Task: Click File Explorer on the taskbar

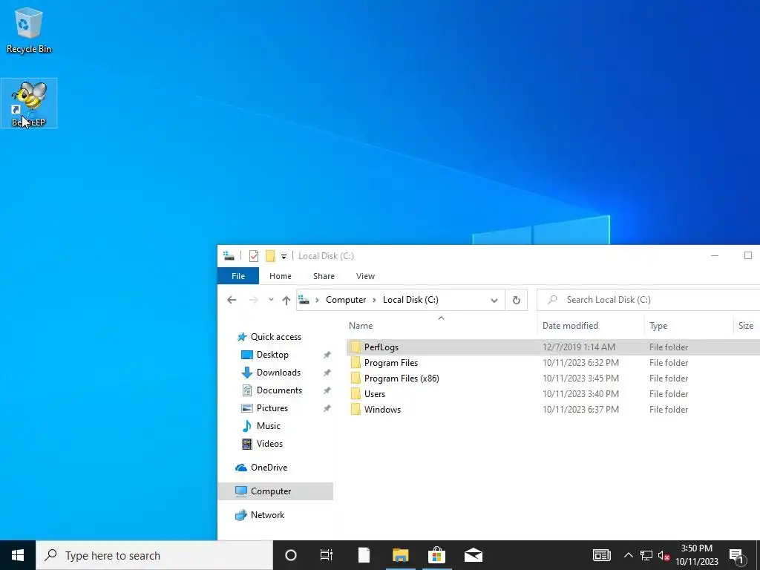Action: [x=400, y=555]
